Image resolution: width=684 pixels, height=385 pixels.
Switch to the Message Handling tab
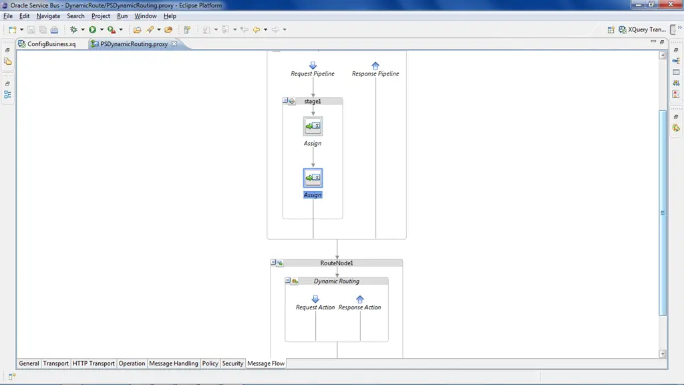coord(173,363)
